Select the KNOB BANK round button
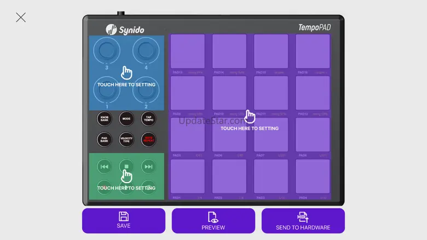 pyautogui.click(x=105, y=119)
